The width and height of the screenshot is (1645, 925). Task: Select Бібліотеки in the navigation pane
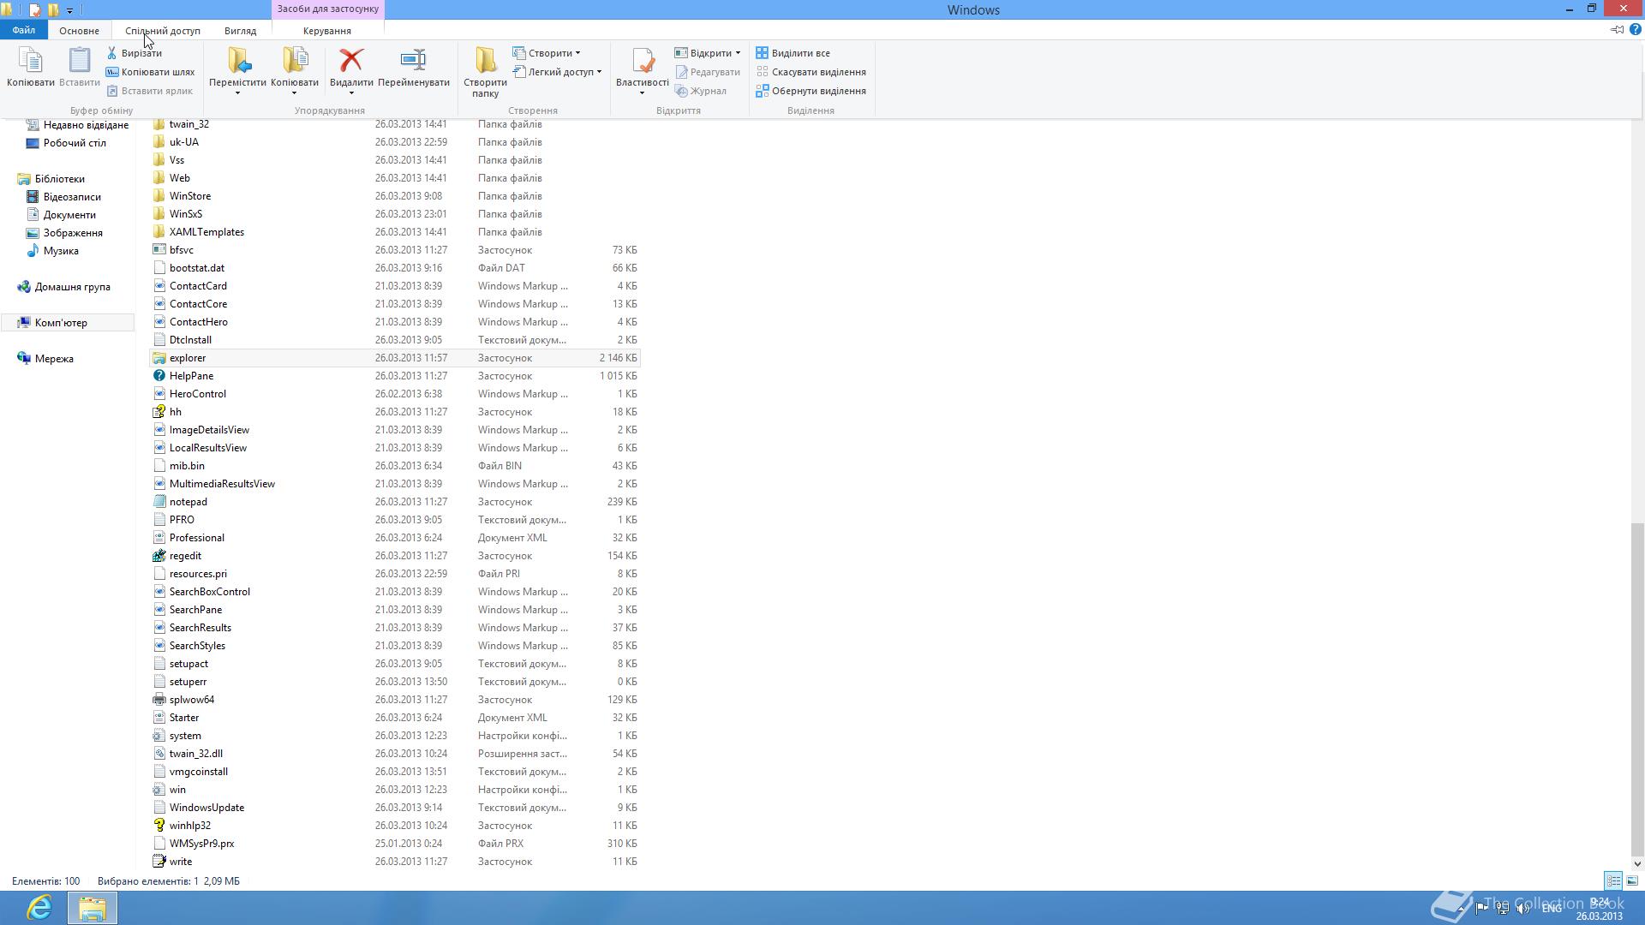point(60,179)
